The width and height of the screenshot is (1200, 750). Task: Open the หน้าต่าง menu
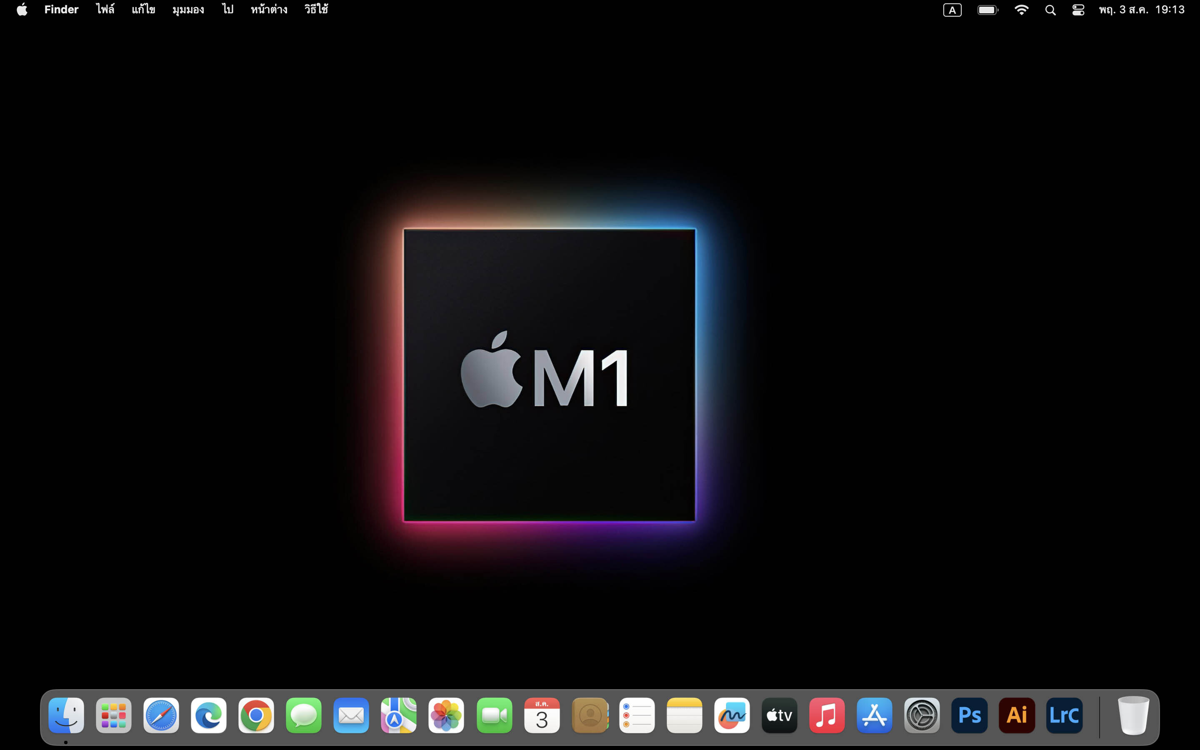[269, 10]
